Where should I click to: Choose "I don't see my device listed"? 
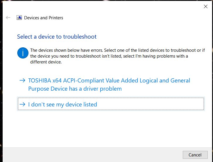tap(111, 104)
